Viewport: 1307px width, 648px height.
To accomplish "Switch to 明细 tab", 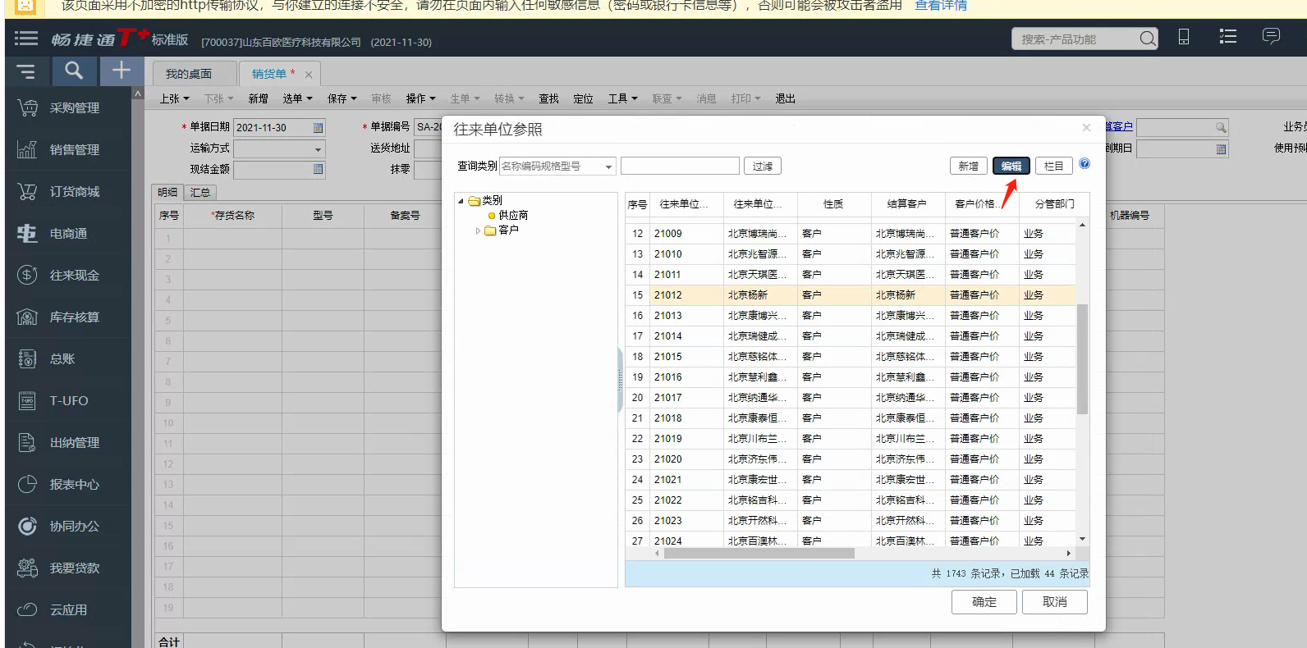I will pos(167,192).
